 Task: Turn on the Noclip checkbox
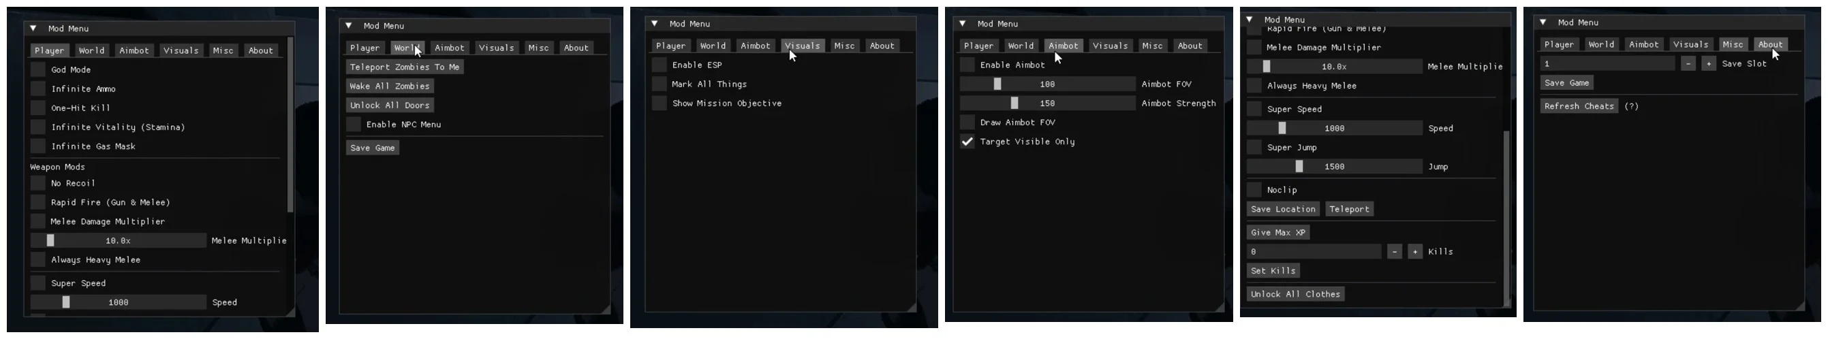(1254, 190)
